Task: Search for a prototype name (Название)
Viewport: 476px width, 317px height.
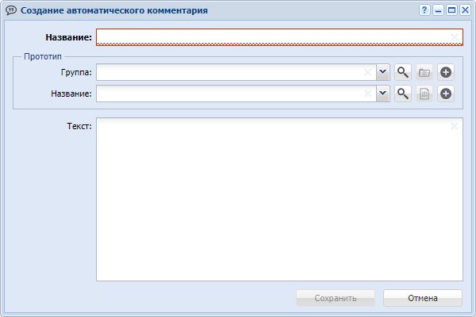Action: [403, 94]
